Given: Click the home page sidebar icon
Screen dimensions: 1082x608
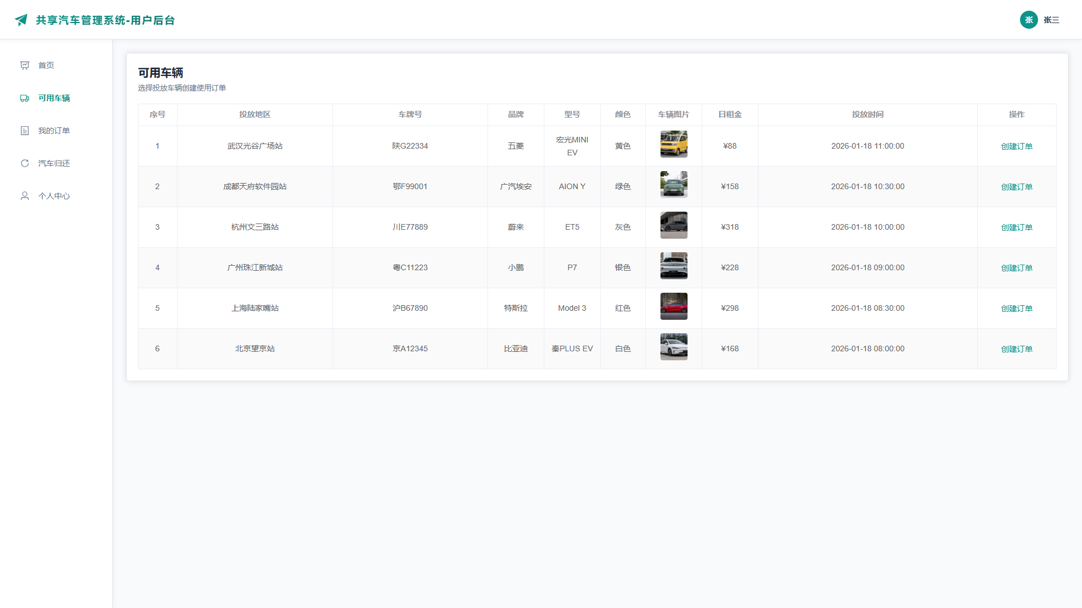Looking at the screenshot, I should pyautogui.click(x=25, y=65).
